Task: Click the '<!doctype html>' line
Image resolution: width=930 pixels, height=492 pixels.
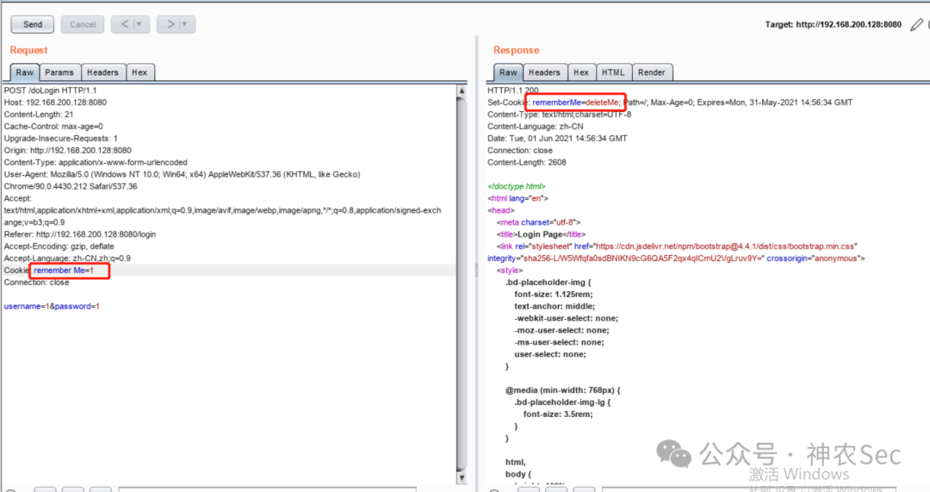Action: click(516, 186)
